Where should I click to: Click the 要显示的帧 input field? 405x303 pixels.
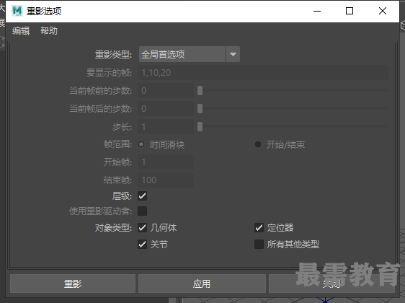click(x=263, y=73)
